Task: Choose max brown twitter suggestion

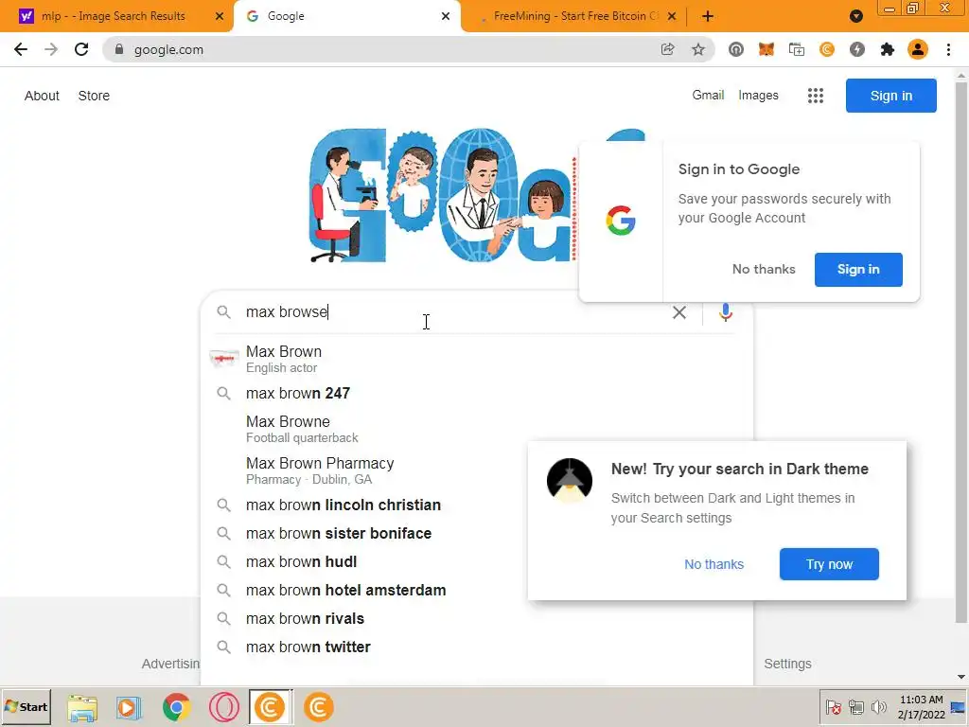Action: (477, 647)
